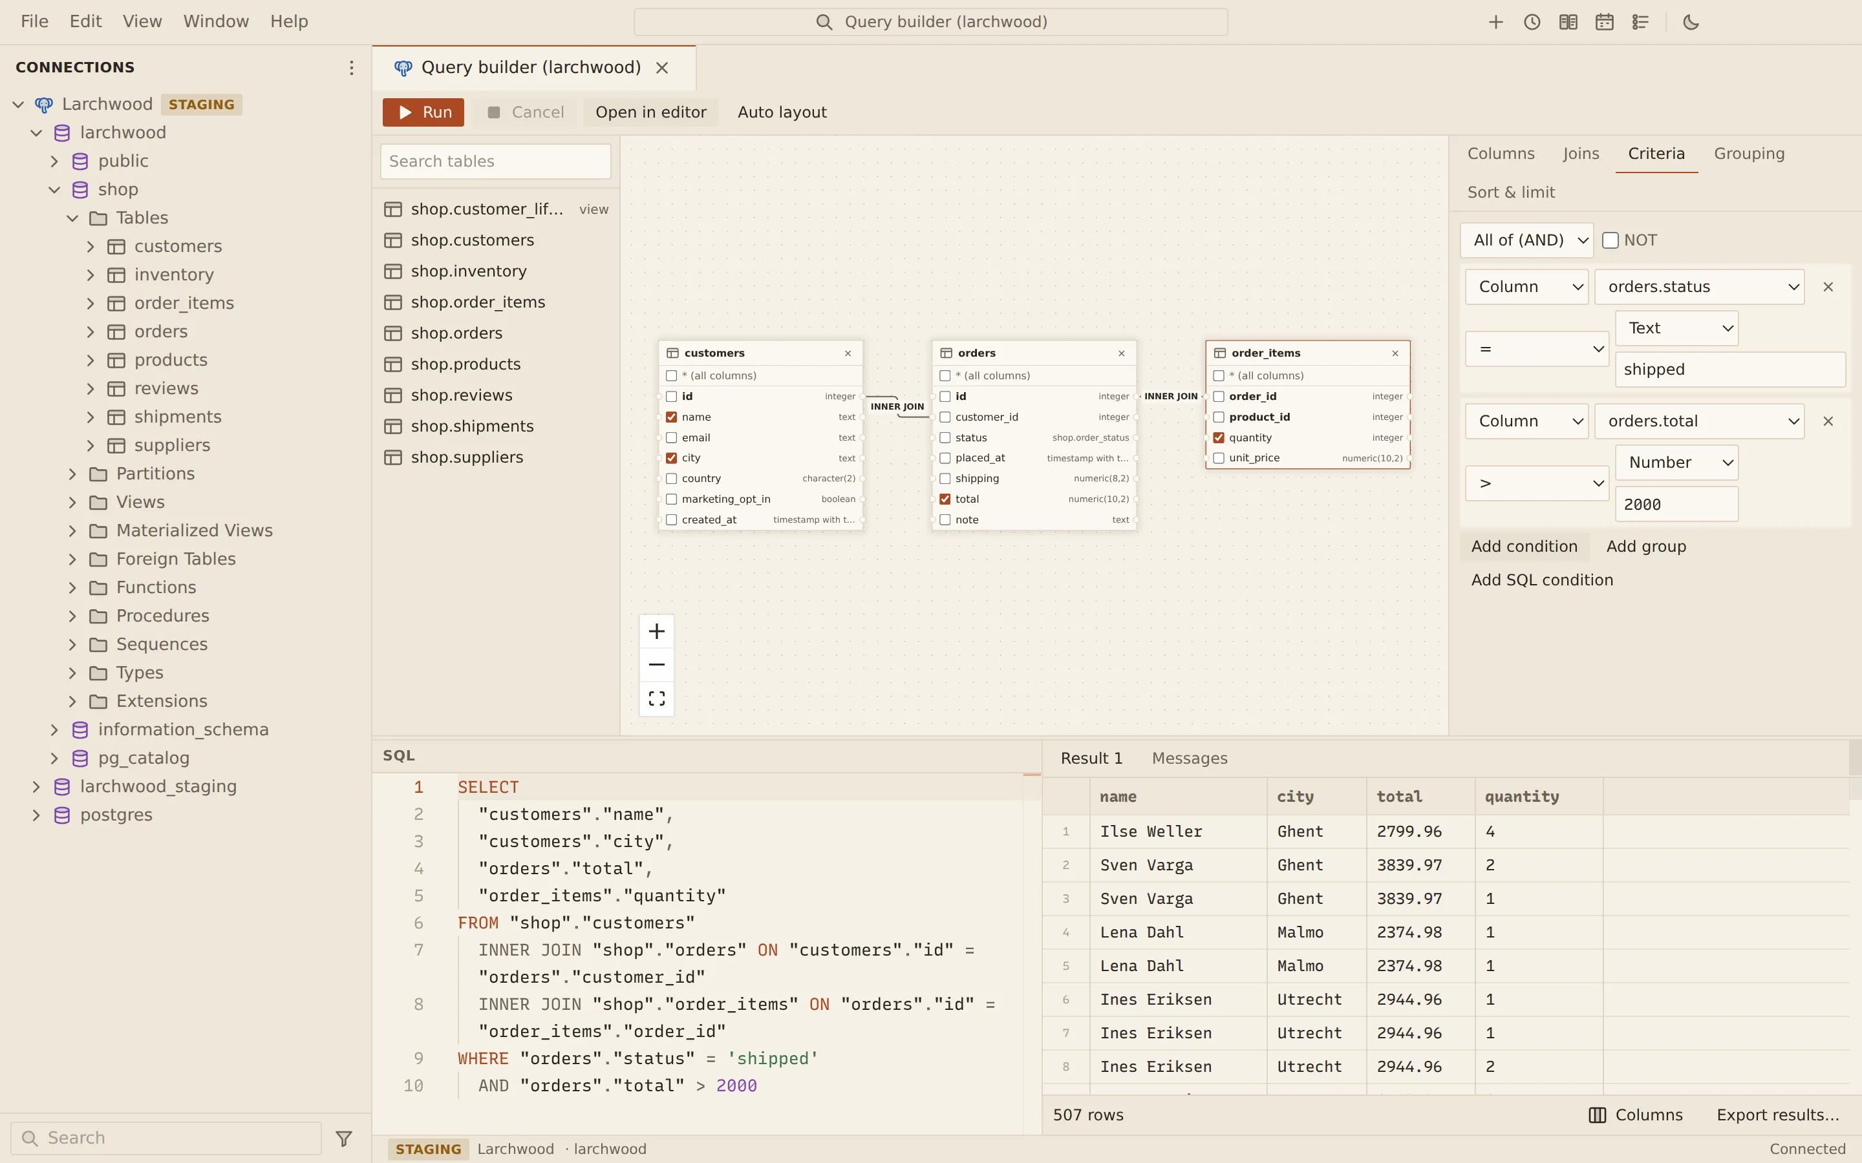The width and height of the screenshot is (1862, 1163).
Task: Zoom out on the diagram canvas
Action: [x=656, y=665]
